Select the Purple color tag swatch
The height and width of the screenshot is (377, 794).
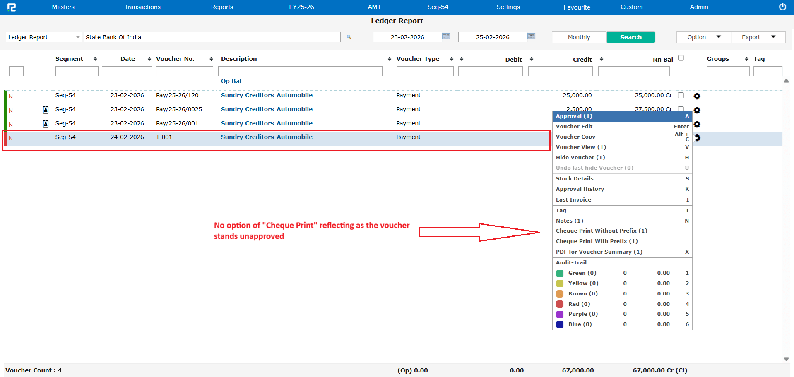[x=560, y=315]
